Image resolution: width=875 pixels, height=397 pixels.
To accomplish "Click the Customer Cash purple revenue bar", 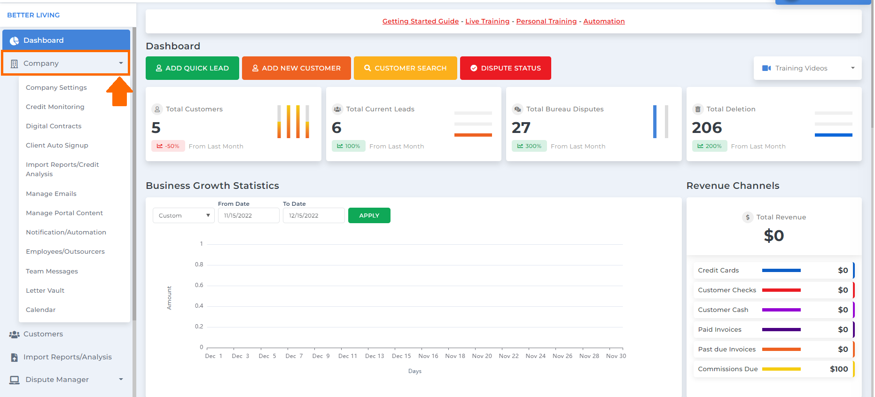I will pyautogui.click(x=781, y=310).
